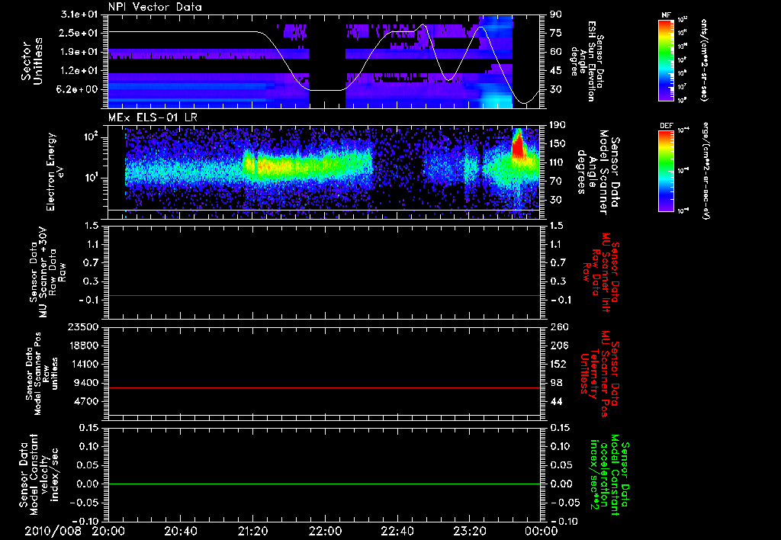
Task: Click the red line in Scanner Pos panel
Action: click(324, 387)
